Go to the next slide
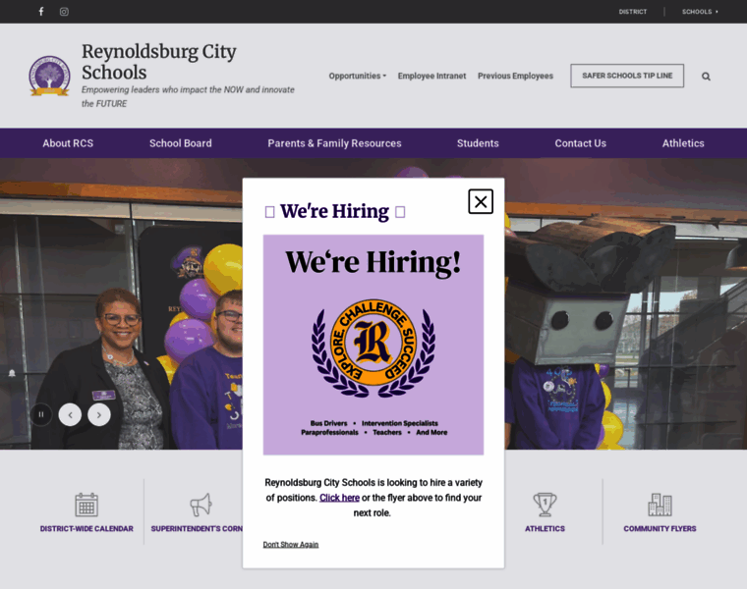747x589 pixels. pos(99,414)
